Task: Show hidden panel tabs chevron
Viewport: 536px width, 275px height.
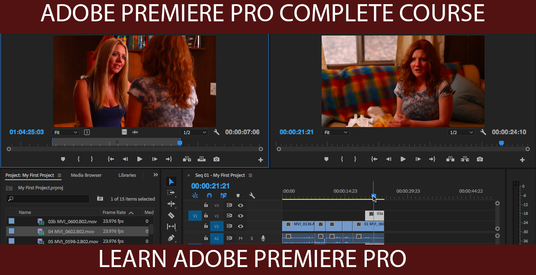Action: tap(156, 175)
